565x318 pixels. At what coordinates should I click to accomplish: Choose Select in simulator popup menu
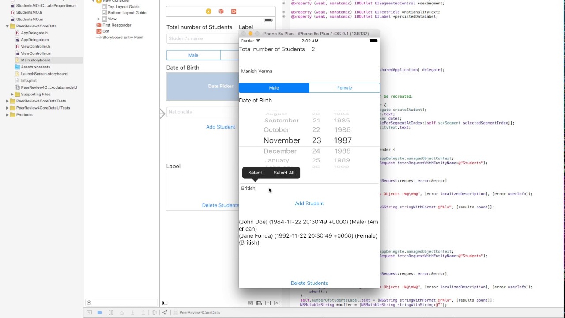[x=255, y=173]
